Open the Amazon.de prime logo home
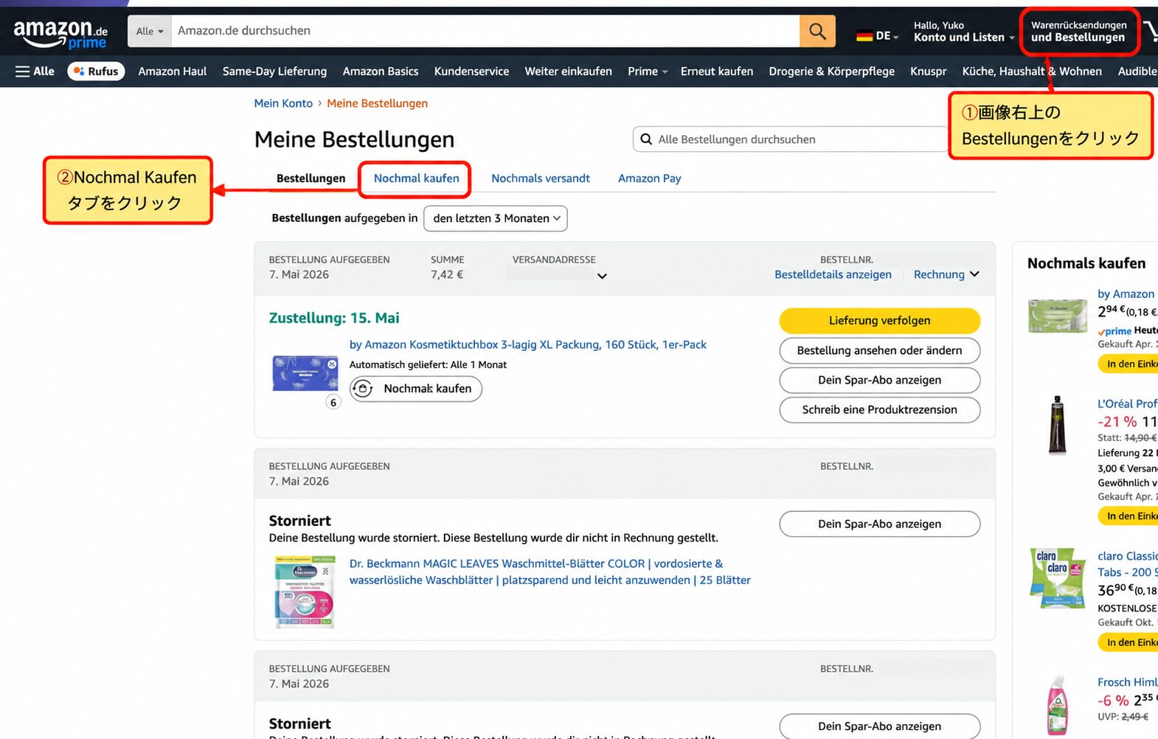 (x=60, y=33)
